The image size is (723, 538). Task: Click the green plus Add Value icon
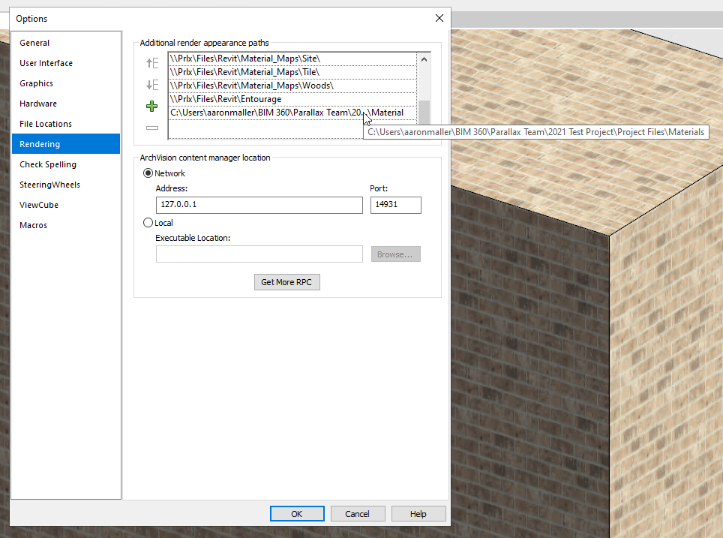[x=151, y=107]
